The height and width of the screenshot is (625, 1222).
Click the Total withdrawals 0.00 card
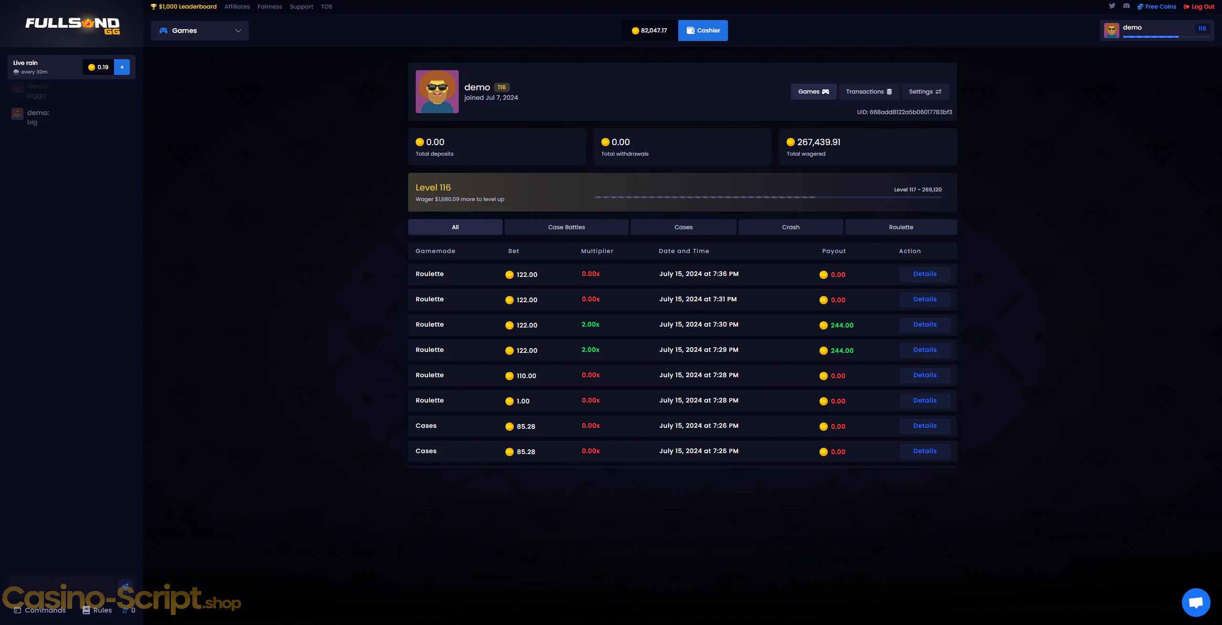[x=683, y=147]
